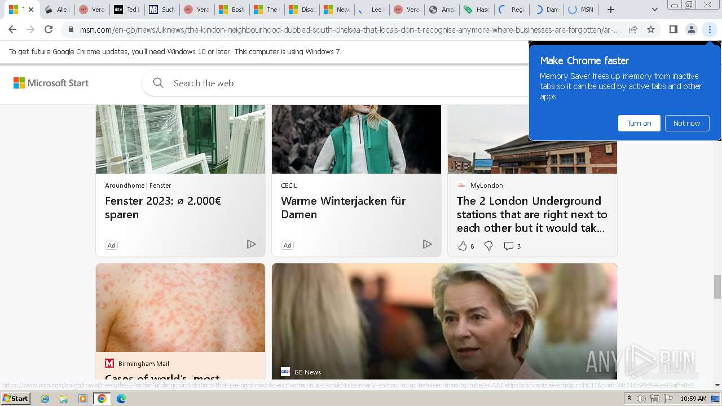Share this page from address bar
Screen dimensions: 722x406
point(633,29)
